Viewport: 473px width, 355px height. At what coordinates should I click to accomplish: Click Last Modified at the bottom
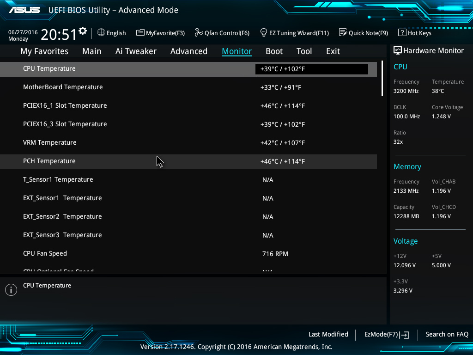point(328,334)
